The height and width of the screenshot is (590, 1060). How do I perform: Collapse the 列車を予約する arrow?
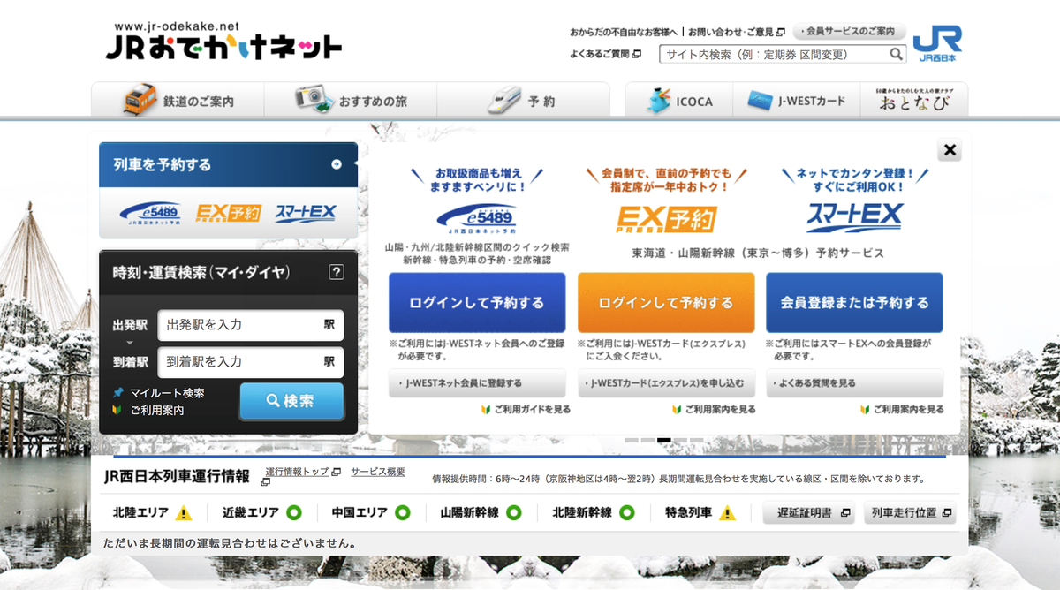(337, 164)
